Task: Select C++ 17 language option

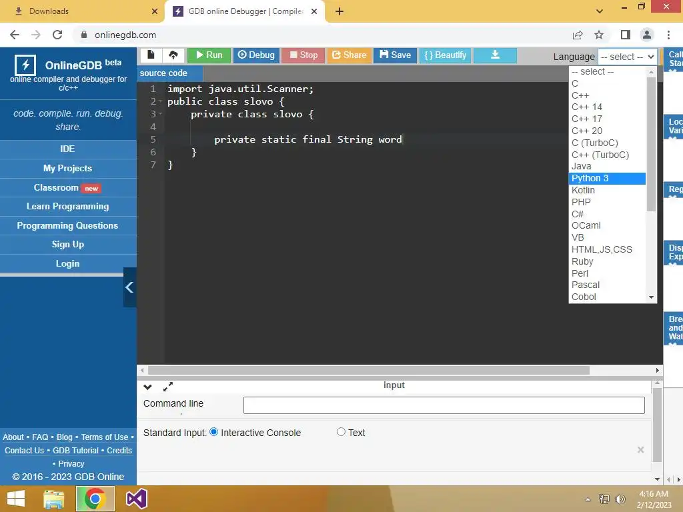Action: pos(607,119)
